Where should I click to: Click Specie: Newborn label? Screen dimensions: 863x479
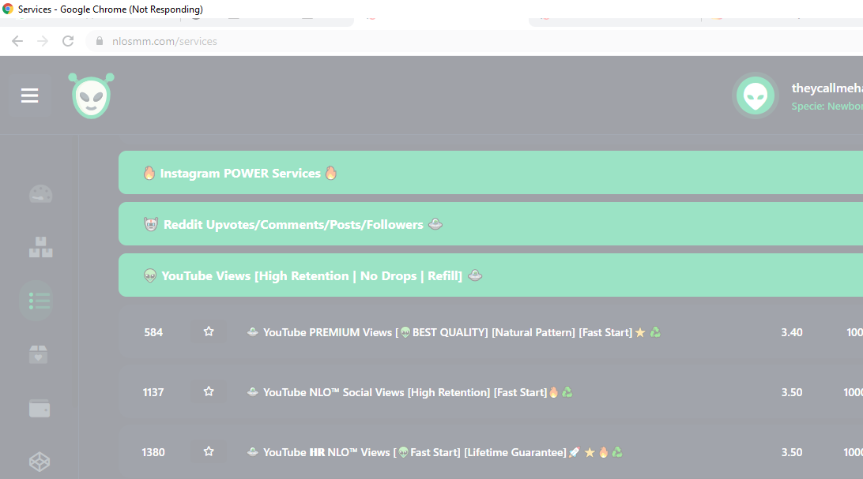tap(827, 106)
